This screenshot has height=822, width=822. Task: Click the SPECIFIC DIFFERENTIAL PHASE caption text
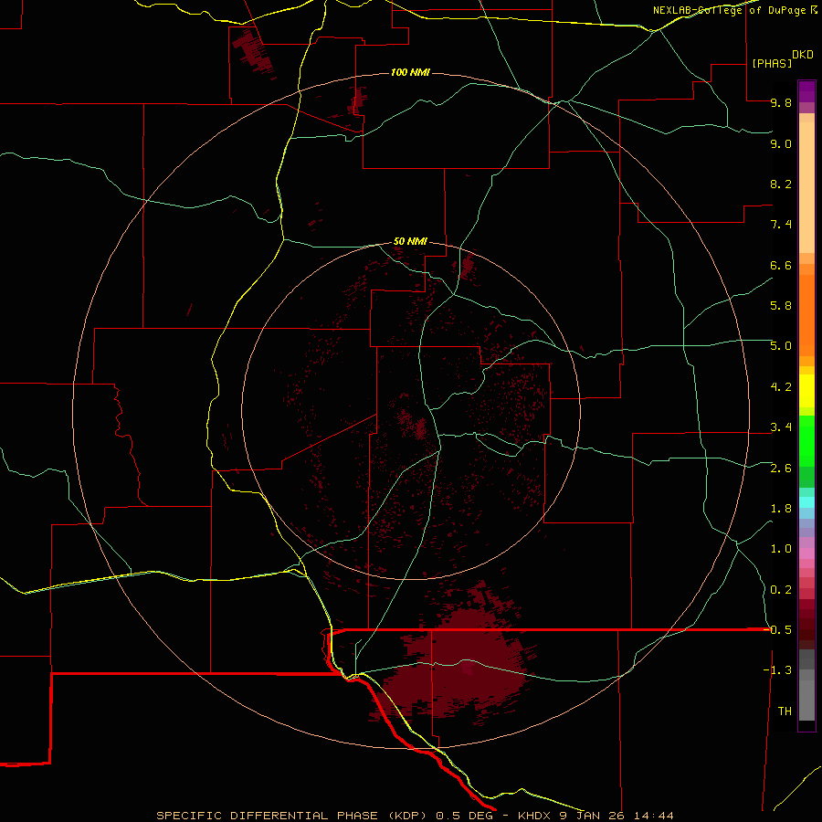(267, 816)
